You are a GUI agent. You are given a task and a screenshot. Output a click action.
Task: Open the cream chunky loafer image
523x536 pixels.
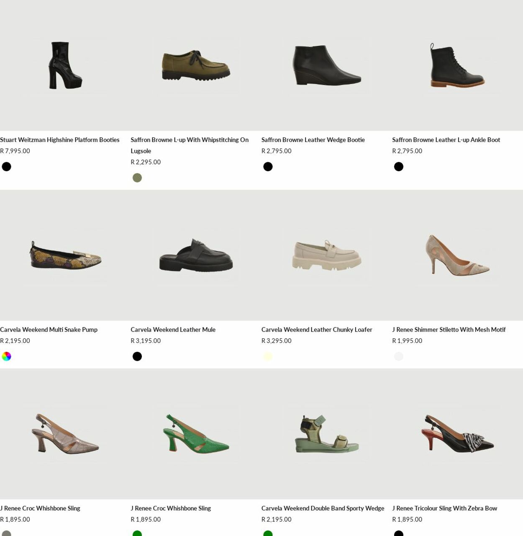[327, 255]
